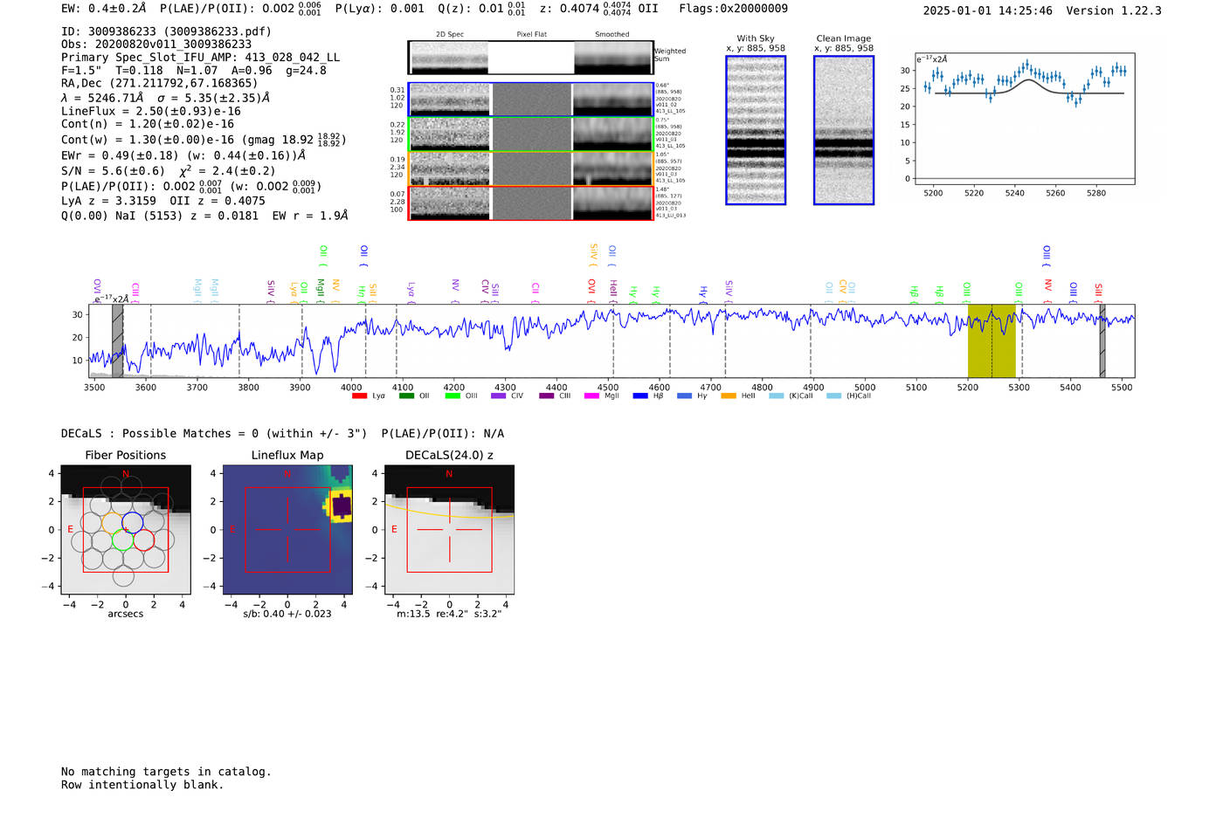The height and width of the screenshot is (832, 1223).
Task: Open the Fiber Positions panel image
Action: click(x=126, y=530)
